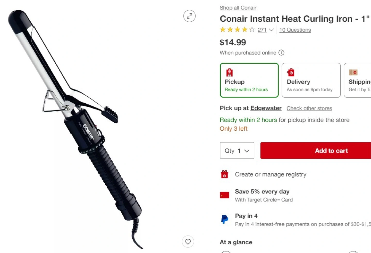Select the Shipping fulfillment option

(358, 80)
